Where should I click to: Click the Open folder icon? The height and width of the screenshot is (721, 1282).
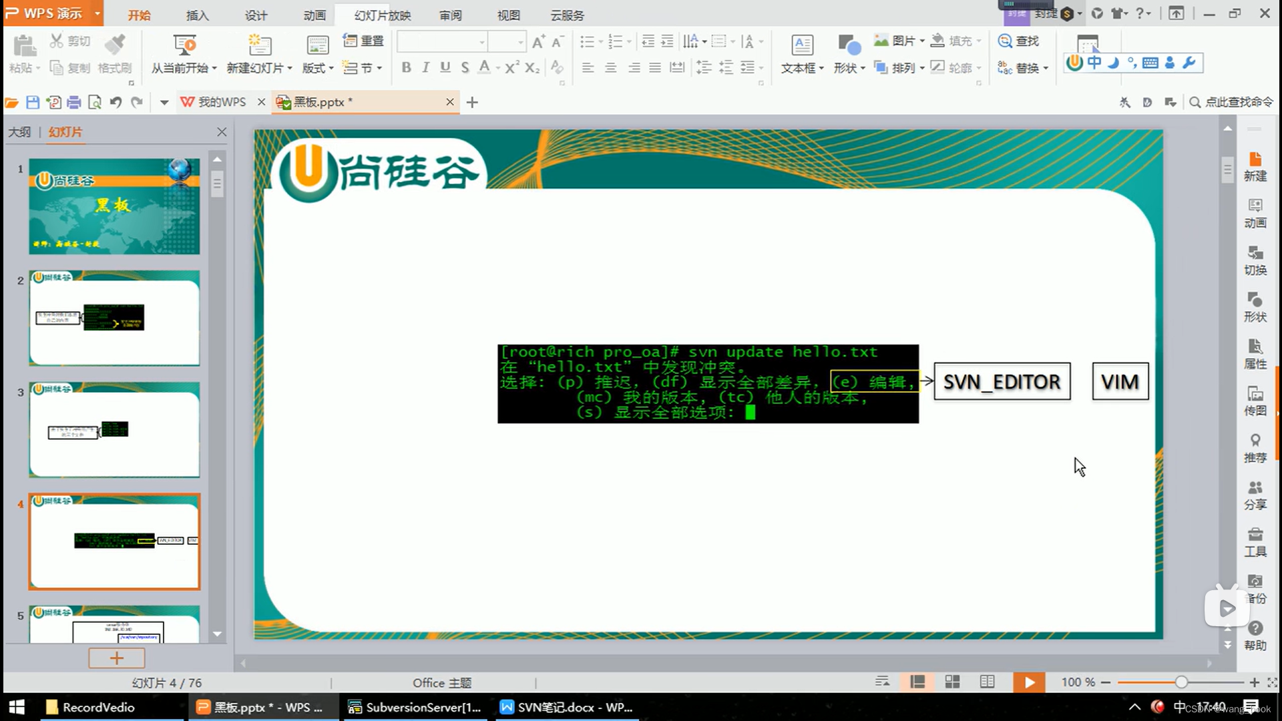[11, 102]
